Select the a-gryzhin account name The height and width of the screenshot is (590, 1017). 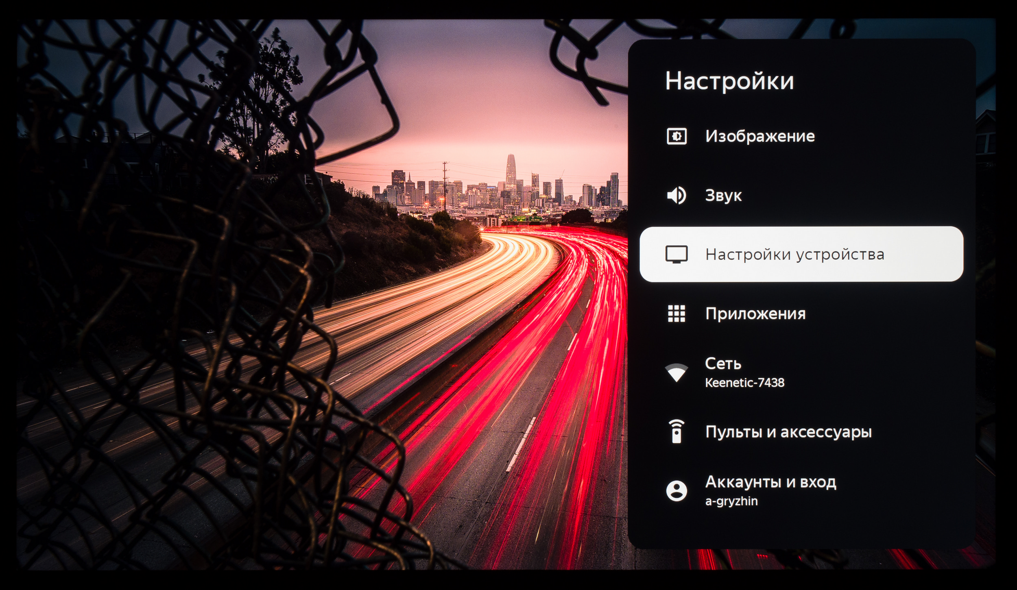pos(731,501)
